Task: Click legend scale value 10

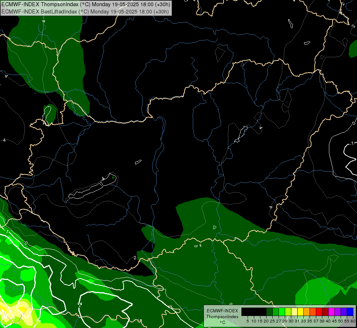Action: [254, 321]
